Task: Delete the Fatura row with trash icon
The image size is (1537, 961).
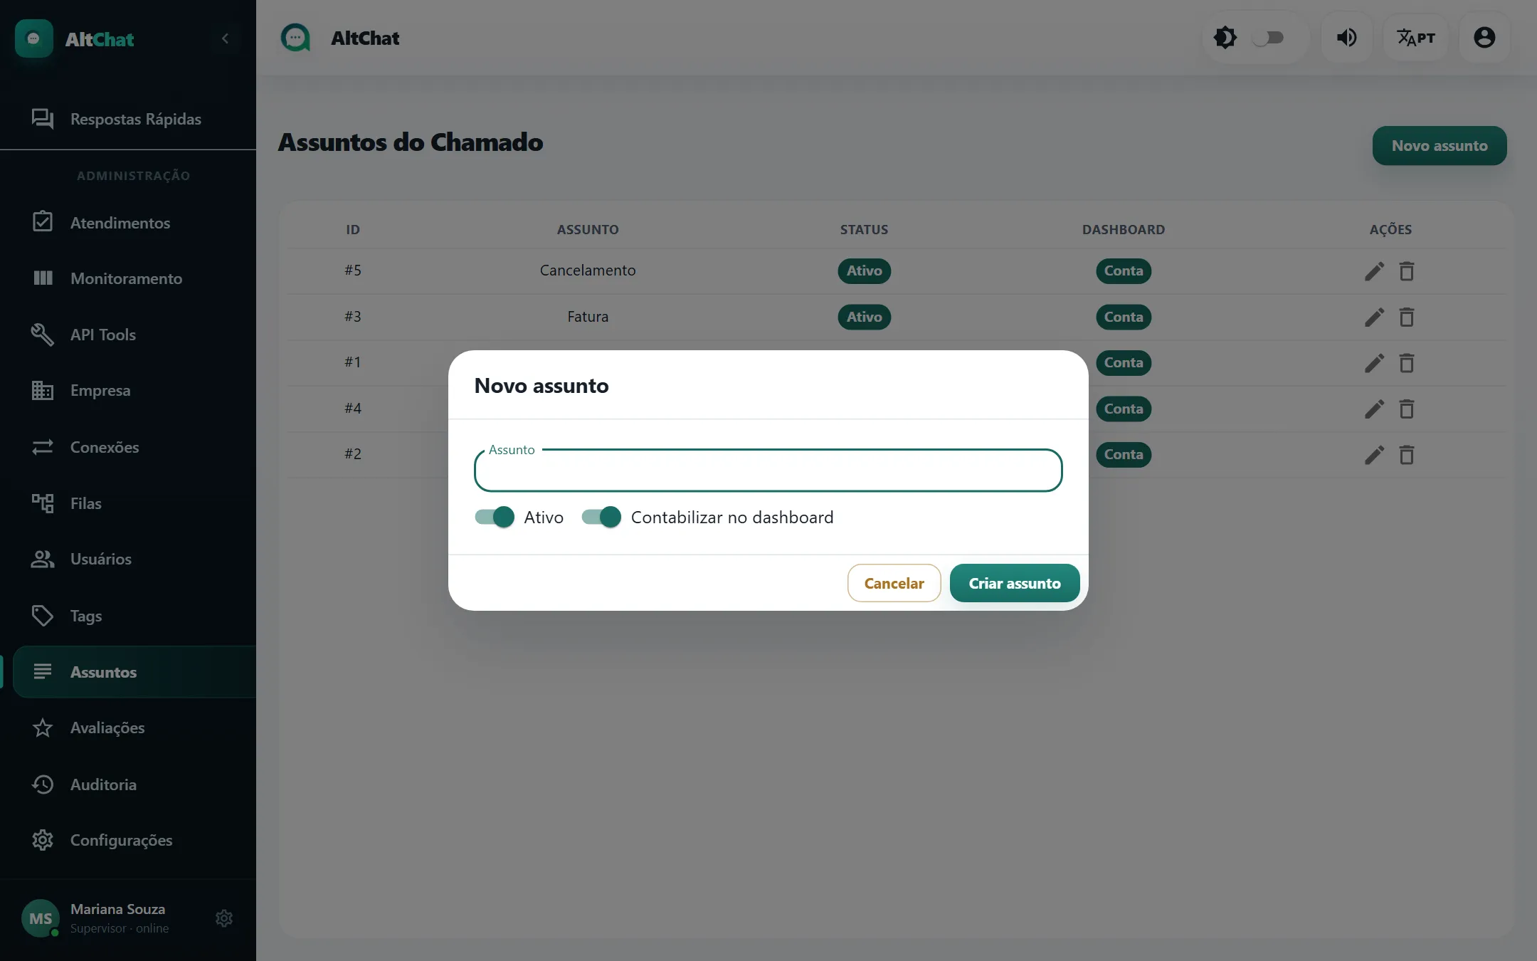Action: [x=1407, y=317]
